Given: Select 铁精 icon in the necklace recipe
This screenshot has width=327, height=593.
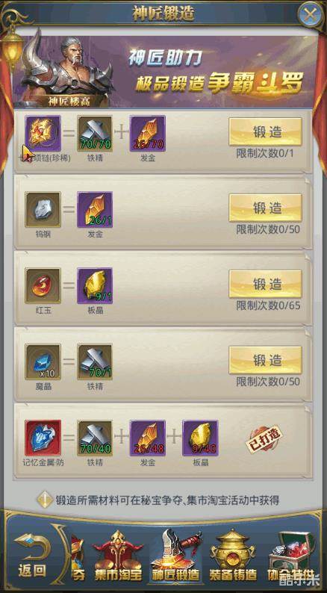Looking at the screenshot, I should (x=95, y=134).
